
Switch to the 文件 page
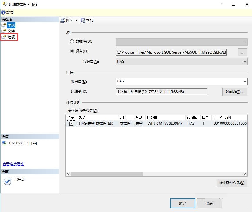[x=11, y=31]
